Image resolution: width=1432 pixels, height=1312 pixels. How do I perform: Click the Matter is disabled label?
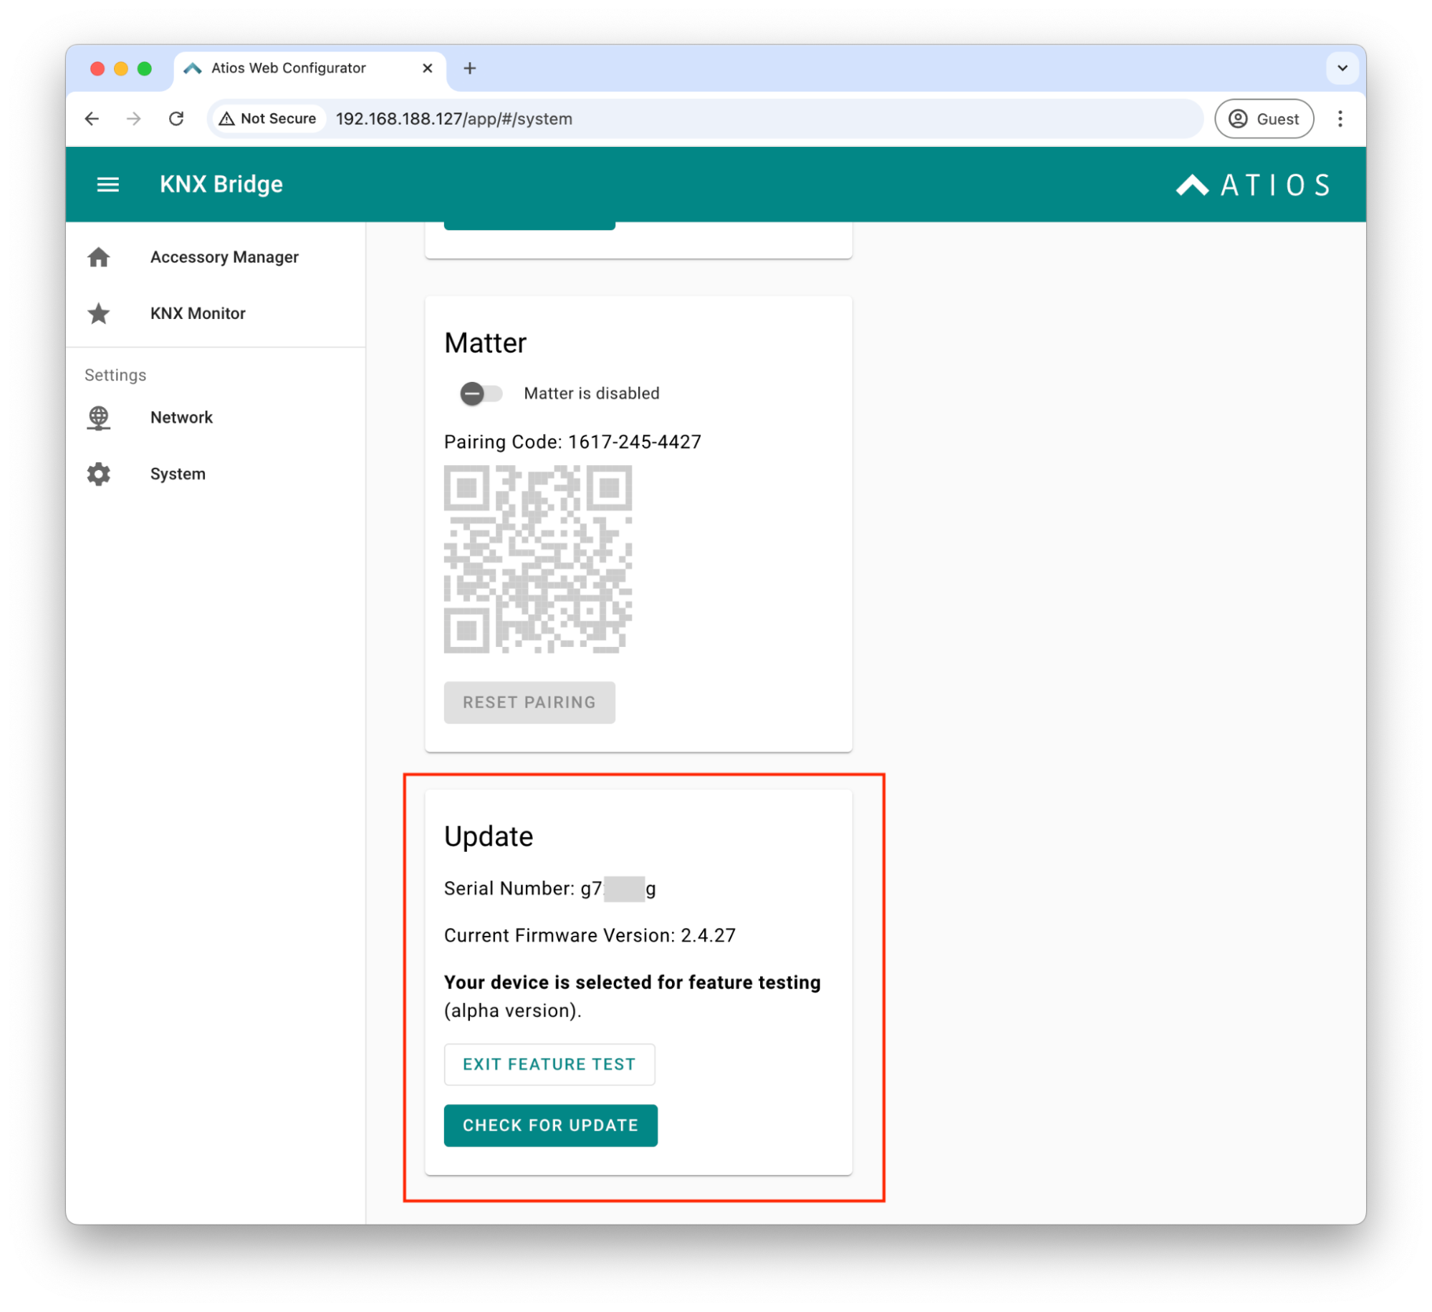591,393
